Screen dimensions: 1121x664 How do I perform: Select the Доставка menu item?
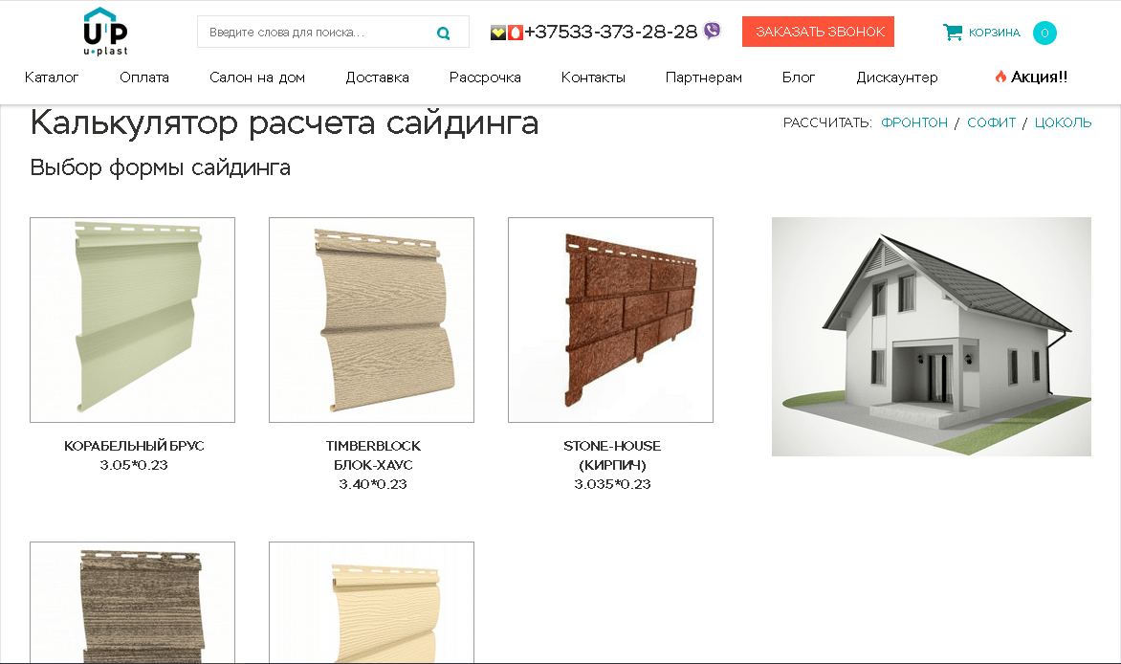tap(378, 77)
